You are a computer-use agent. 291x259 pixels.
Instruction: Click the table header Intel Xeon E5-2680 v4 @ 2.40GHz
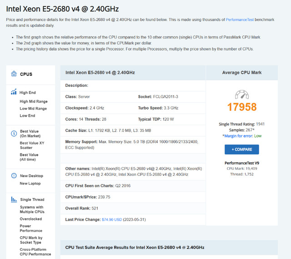click(x=100, y=73)
